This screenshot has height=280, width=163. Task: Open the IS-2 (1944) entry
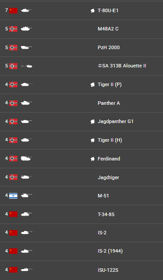pos(81,251)
